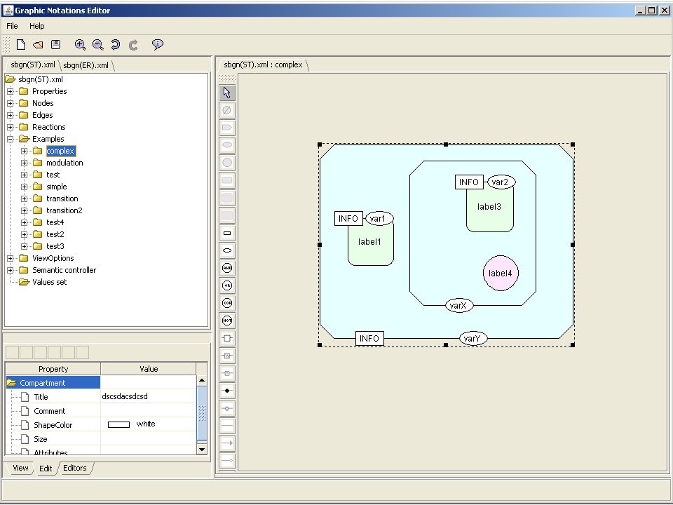
Task: Expand the Edges folder in the tree
Action: tap(11, 115)
